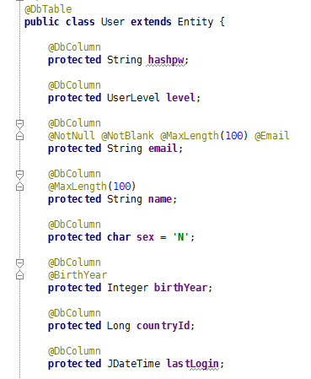Screen dimensions: 311x379
Task: Click fold end marker beside @BirthYear annotation
Action: (19, 275)
